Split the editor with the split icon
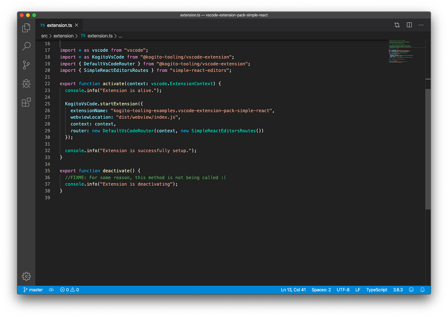The width and height of the screenshot is (448, 317). pos(409,25)
